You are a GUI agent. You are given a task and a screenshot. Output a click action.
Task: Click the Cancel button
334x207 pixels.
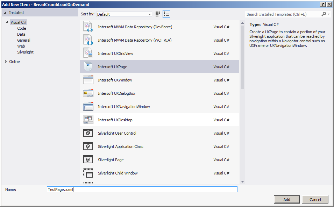(x=315, y=199)
